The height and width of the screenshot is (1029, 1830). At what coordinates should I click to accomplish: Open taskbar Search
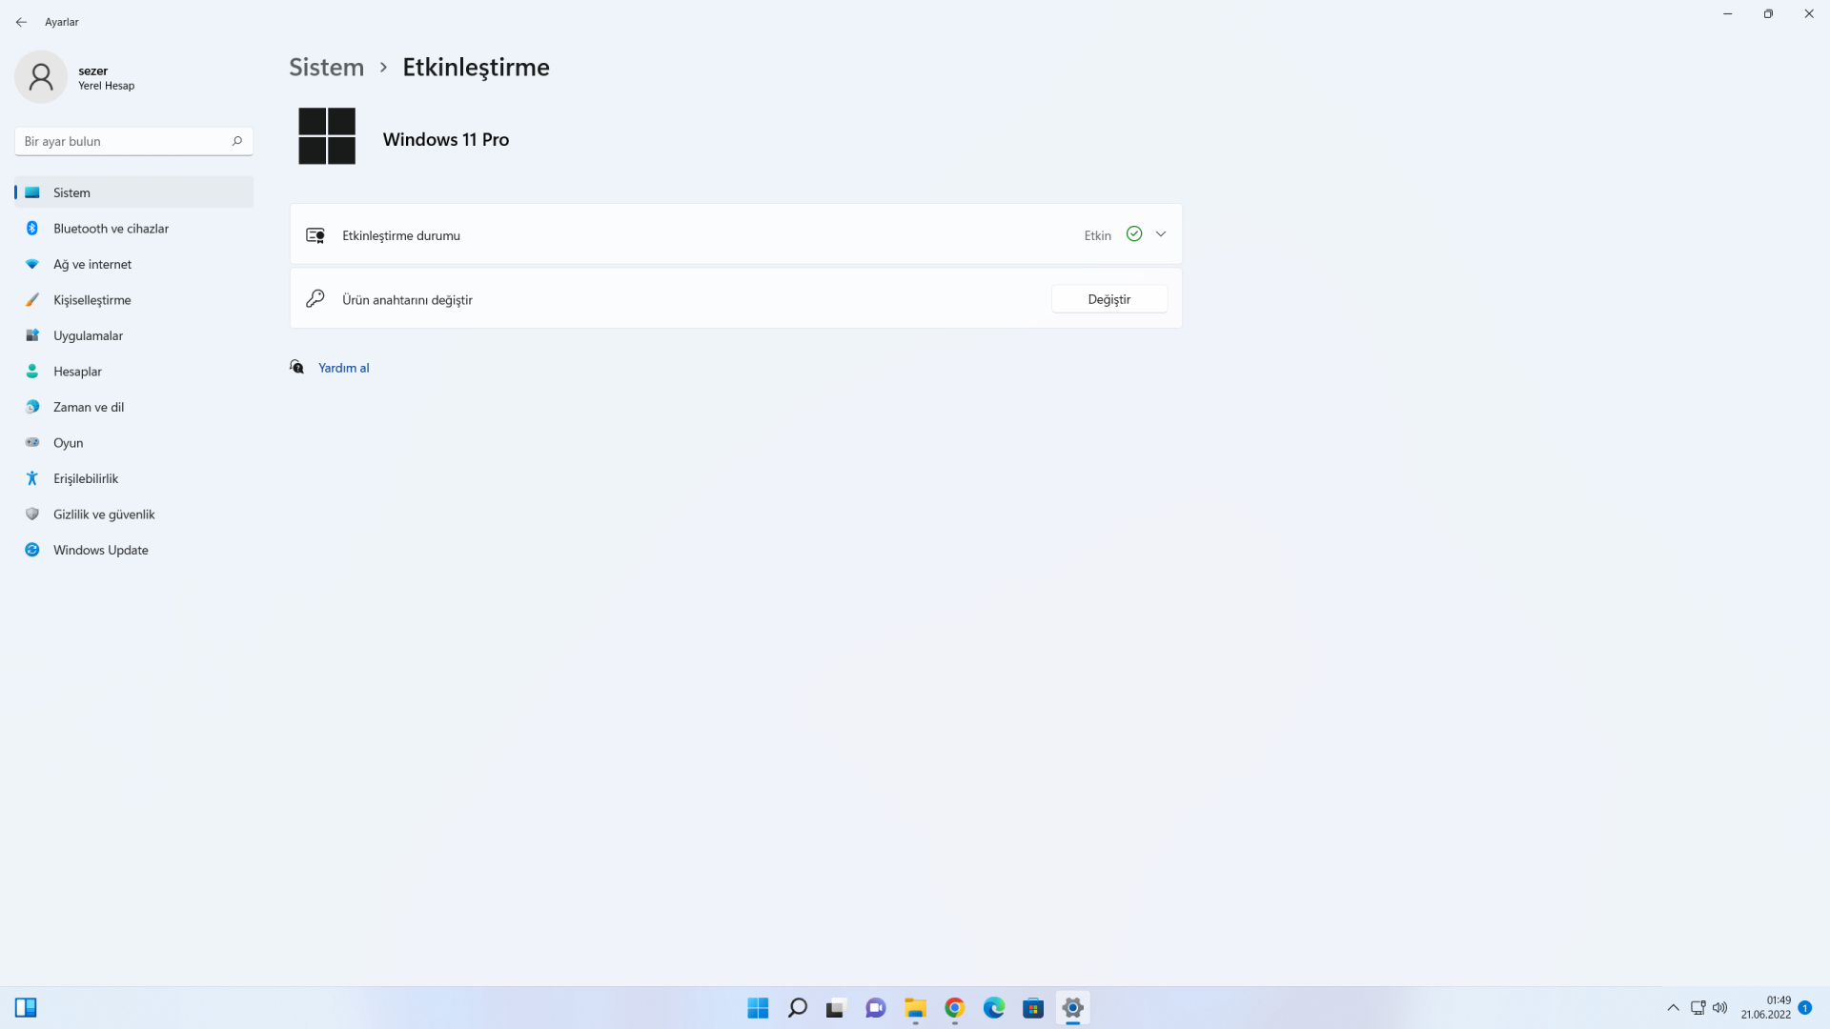tap(798, 1008)
